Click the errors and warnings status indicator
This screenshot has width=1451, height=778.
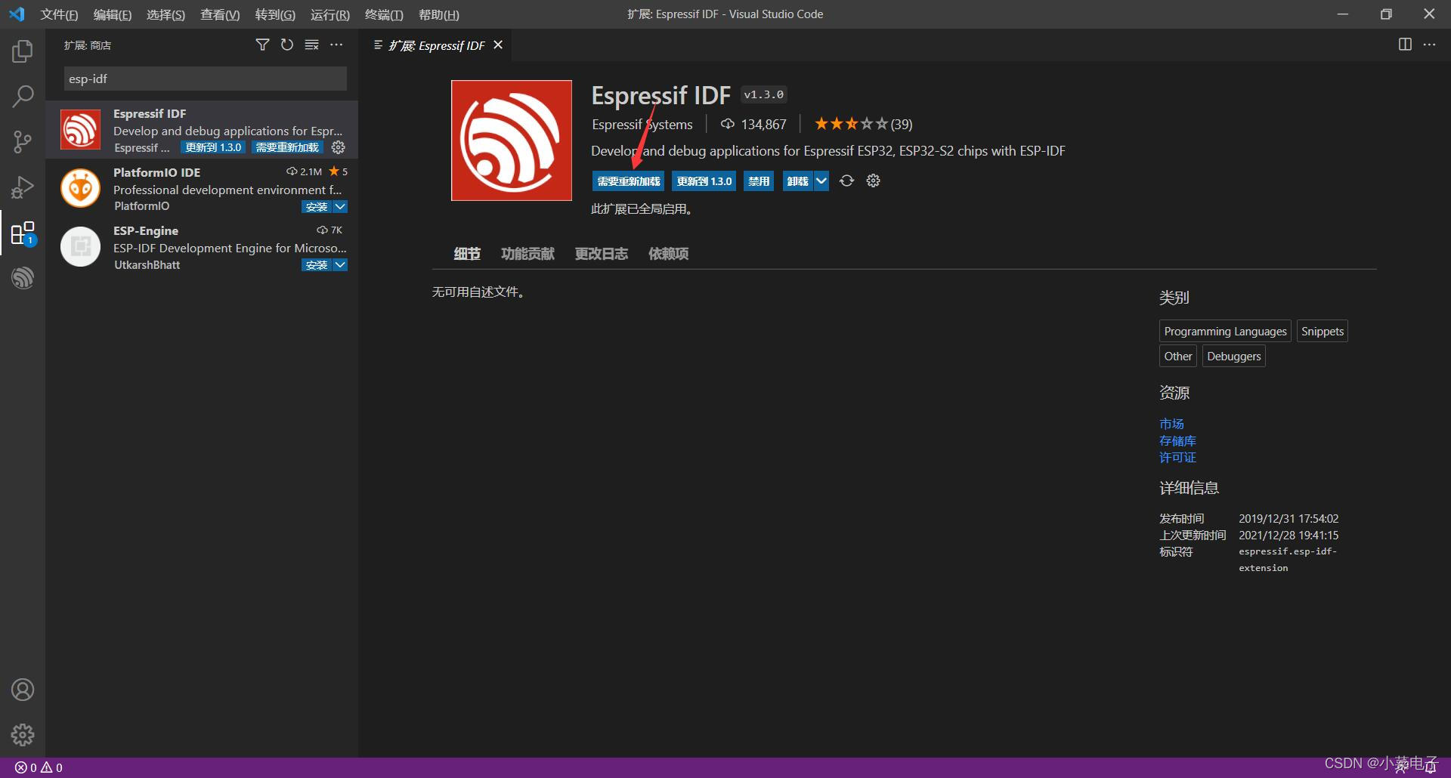pos(39,767)
